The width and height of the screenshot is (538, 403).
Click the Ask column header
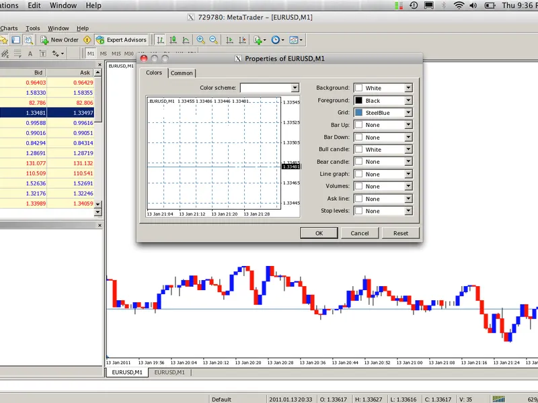pos(71,73)
